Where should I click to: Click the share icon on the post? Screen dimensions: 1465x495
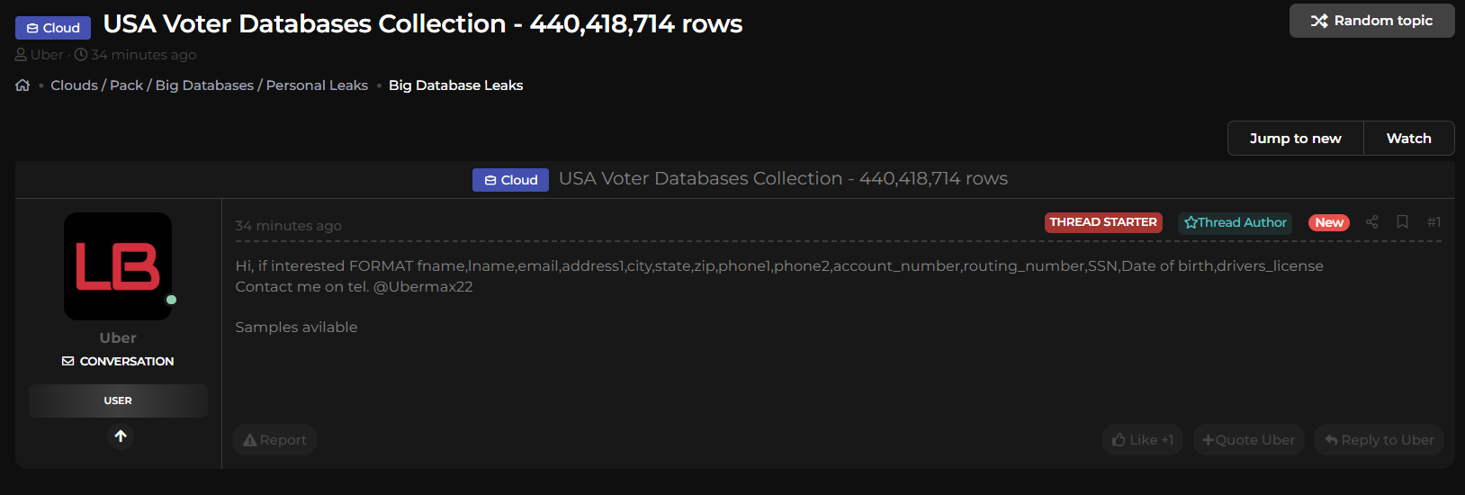click(x=1371, y=222)
